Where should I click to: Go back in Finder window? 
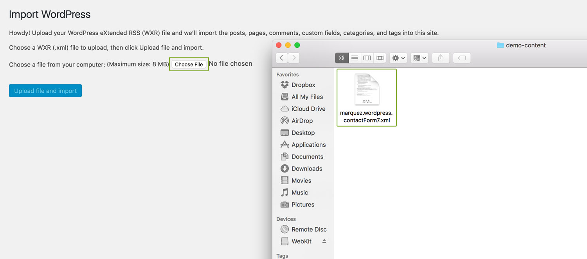click(282, 58)
